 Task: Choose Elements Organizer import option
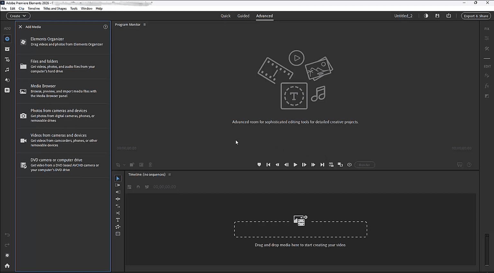(63, 42)
